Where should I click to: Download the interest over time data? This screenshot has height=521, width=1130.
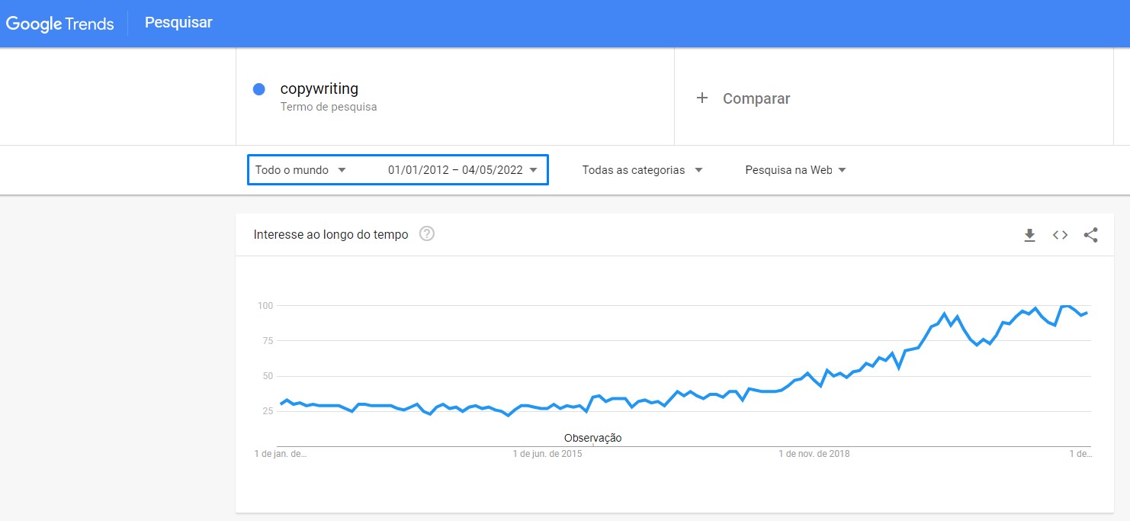click(1029, 235)
